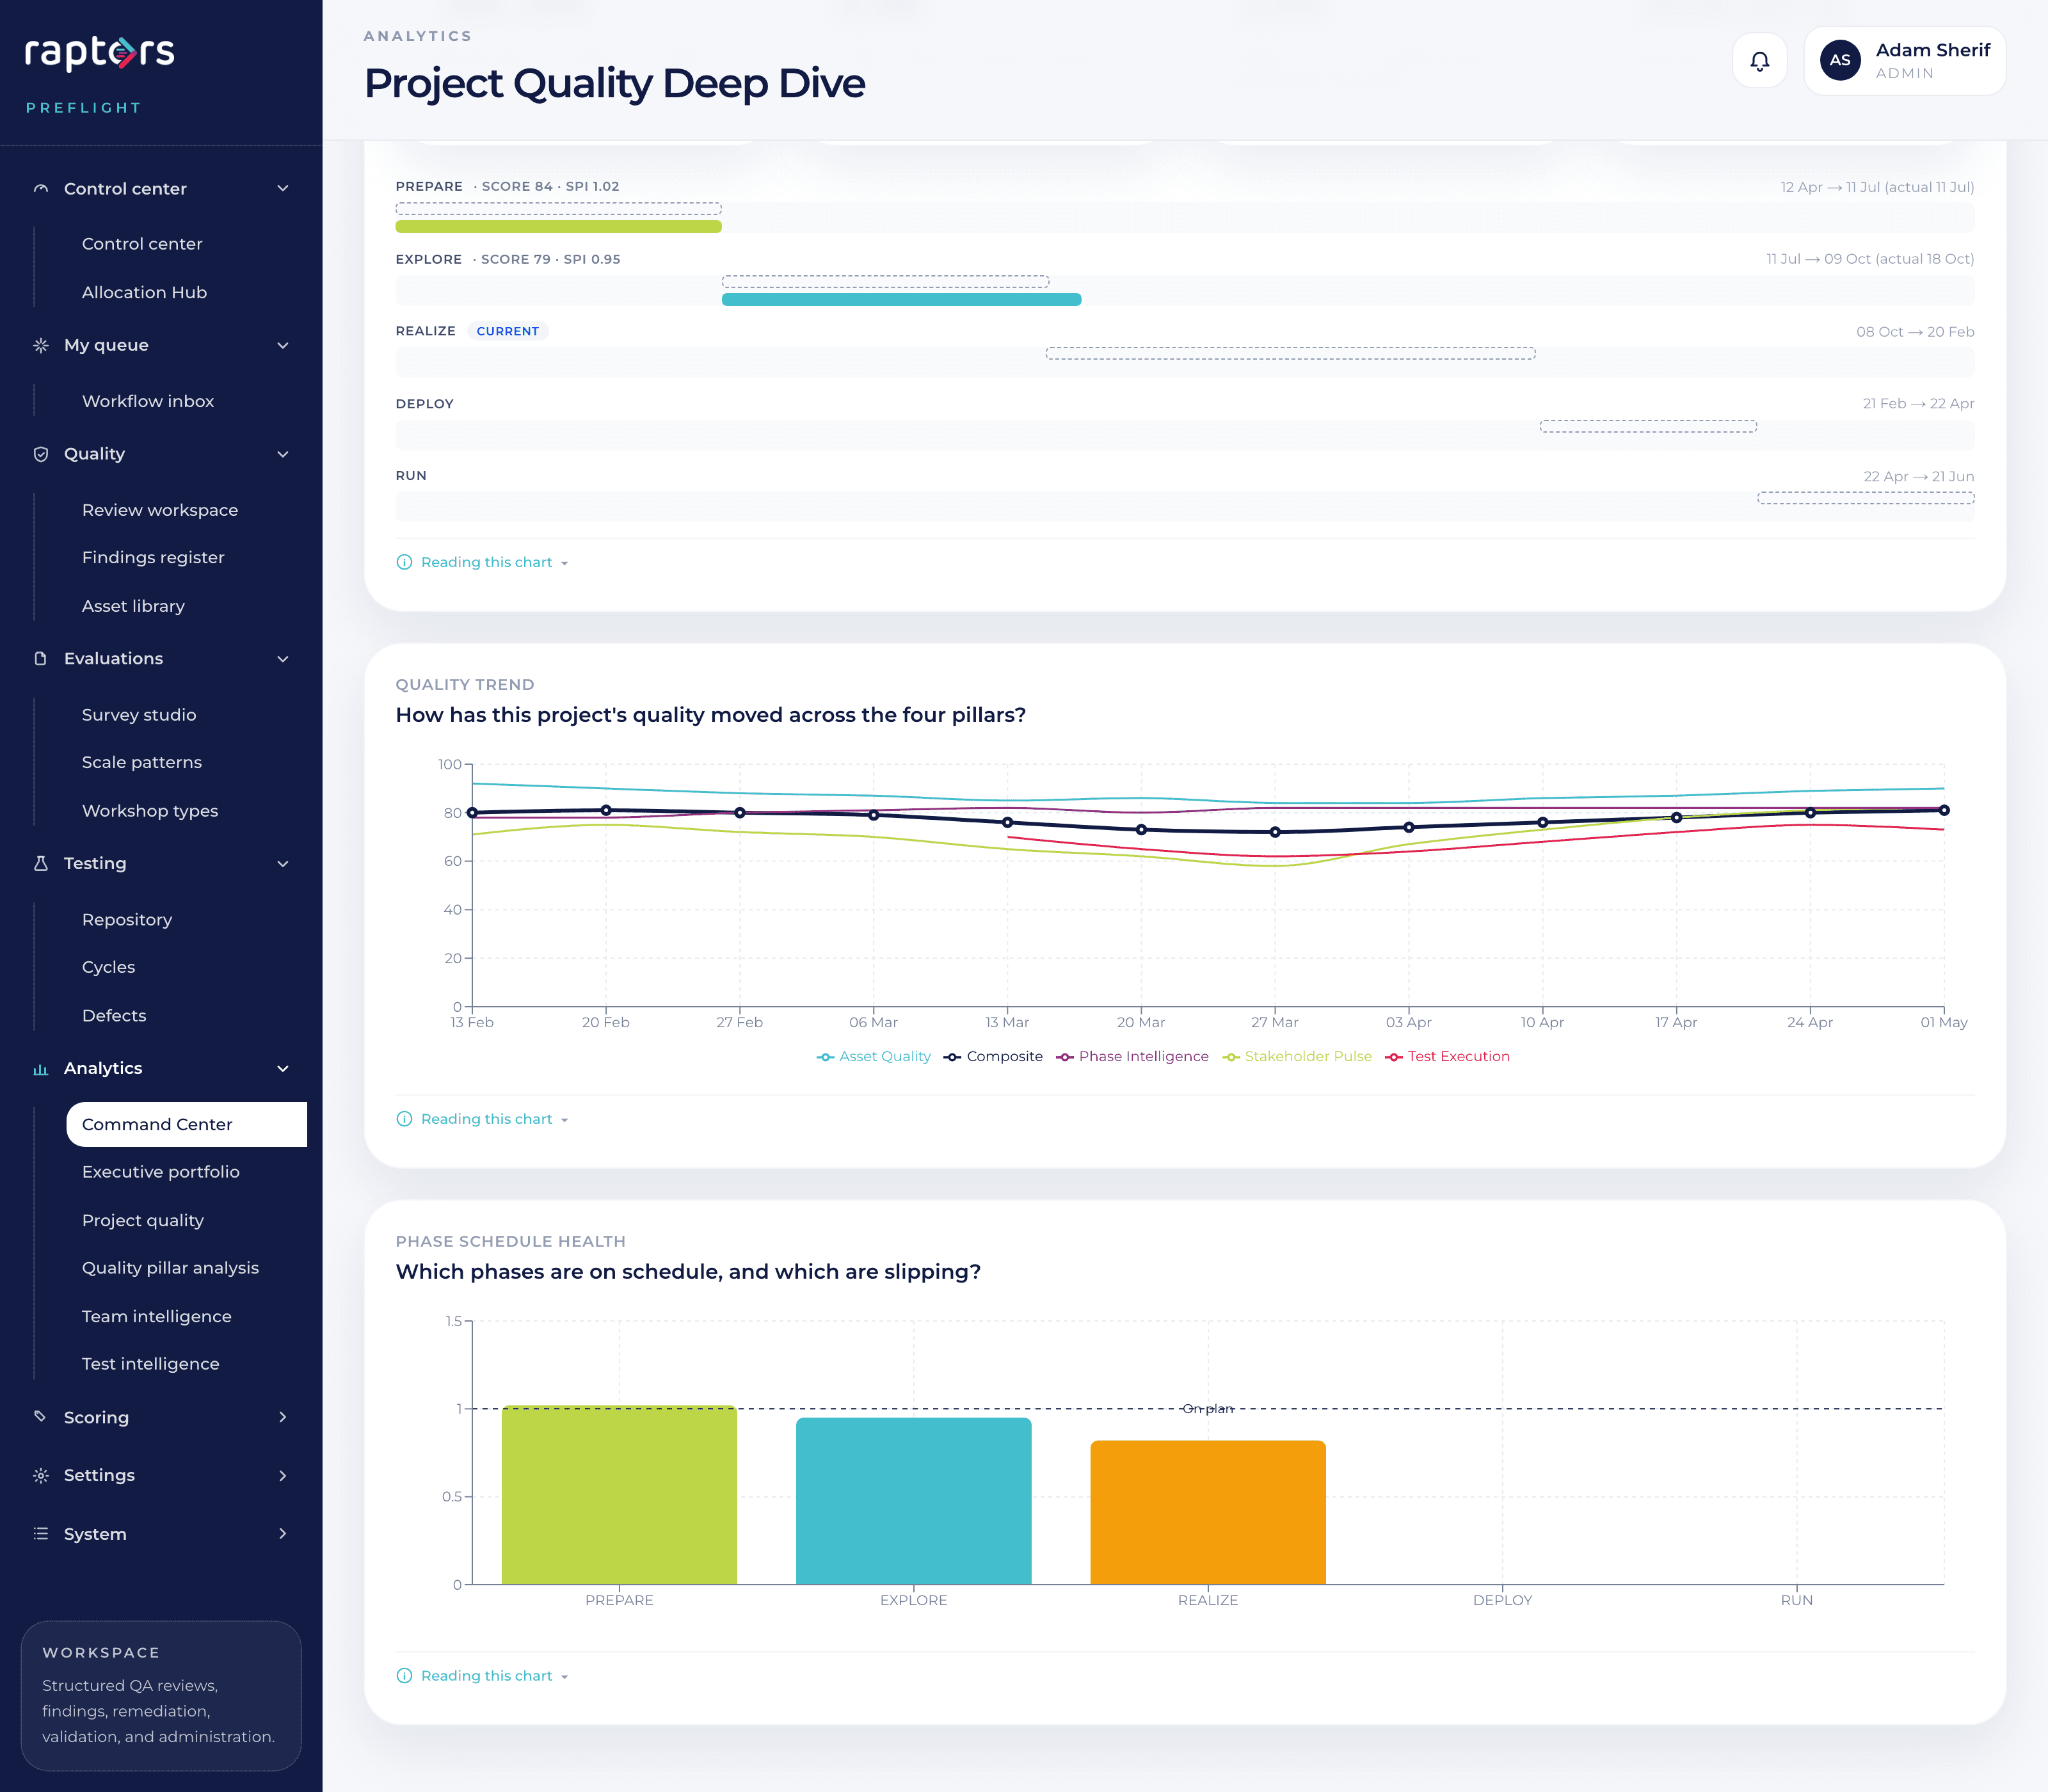Image resolution: width=2048 pixels, height=1792 pixels.
Task: Toggle Phase Intelligence series in legend
Action: [1133, 1057]
